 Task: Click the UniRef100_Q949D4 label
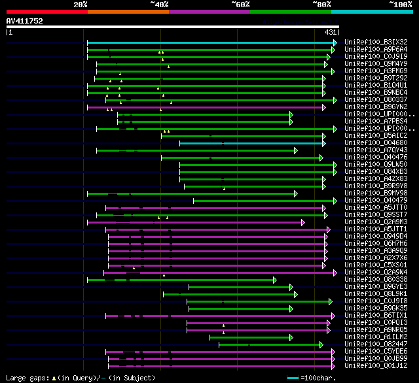(376, 237)
